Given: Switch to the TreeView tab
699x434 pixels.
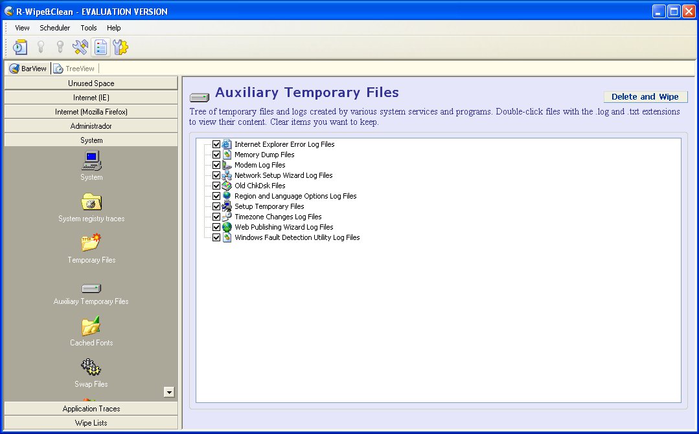Looking at the screenshot, I should coord(74,69).
